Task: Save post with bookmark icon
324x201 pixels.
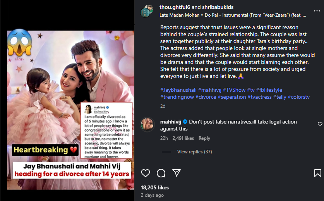Action: (x=317, y=173)
